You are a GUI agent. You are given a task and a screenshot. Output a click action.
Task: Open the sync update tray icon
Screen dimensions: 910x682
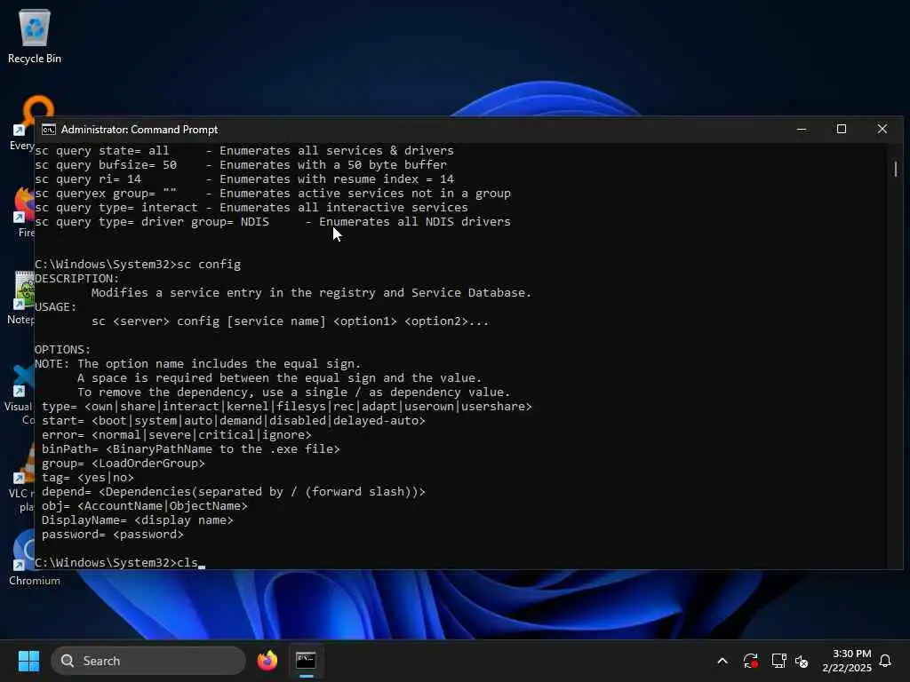(750, 661)
